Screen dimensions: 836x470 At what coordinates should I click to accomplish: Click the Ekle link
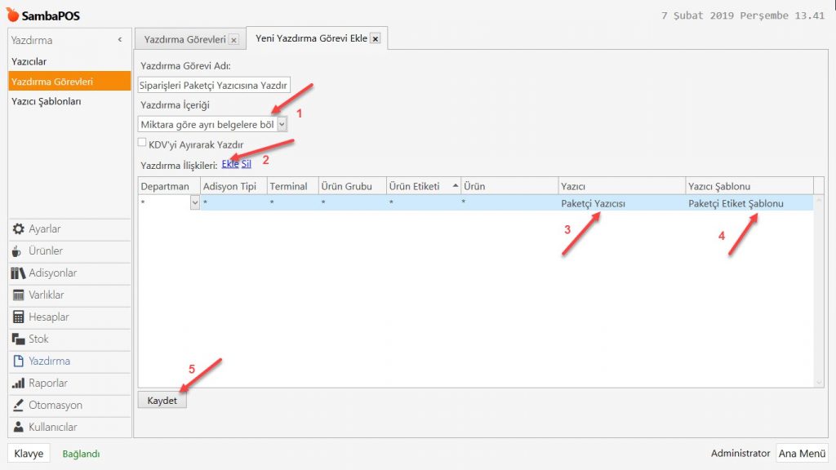(x=229, y=164)
